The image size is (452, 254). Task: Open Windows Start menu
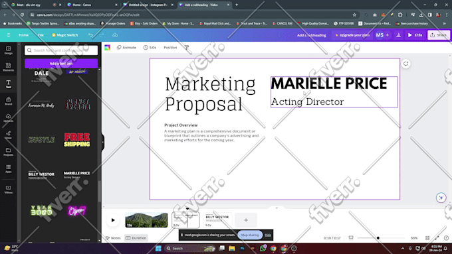click(x=158, y=248)
